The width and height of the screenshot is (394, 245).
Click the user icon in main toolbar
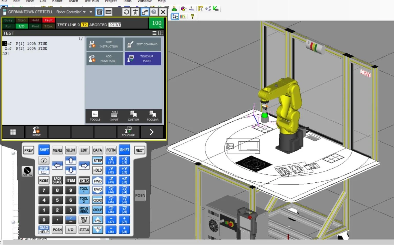174,9
